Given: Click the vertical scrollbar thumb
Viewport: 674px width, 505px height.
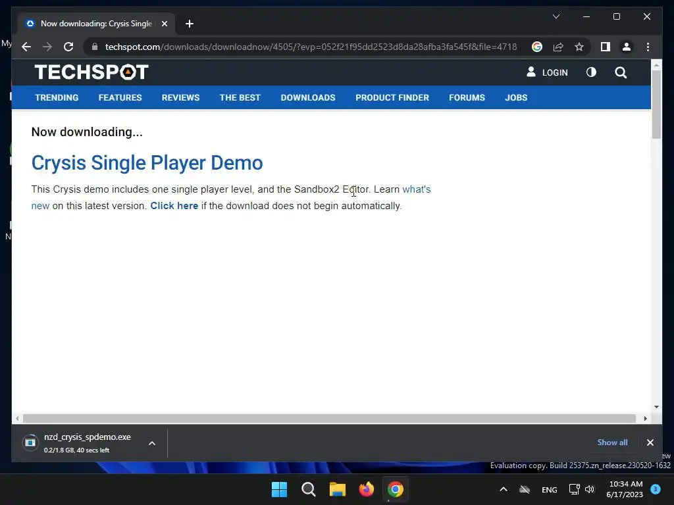Looking at the screenshot, I should (656, 105).
